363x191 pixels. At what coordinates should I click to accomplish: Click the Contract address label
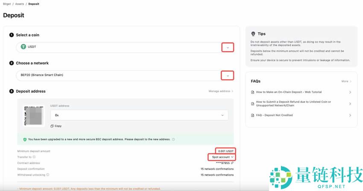coord(29,163)
